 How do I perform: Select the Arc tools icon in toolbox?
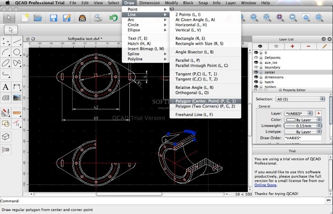[x=6, y=52]
